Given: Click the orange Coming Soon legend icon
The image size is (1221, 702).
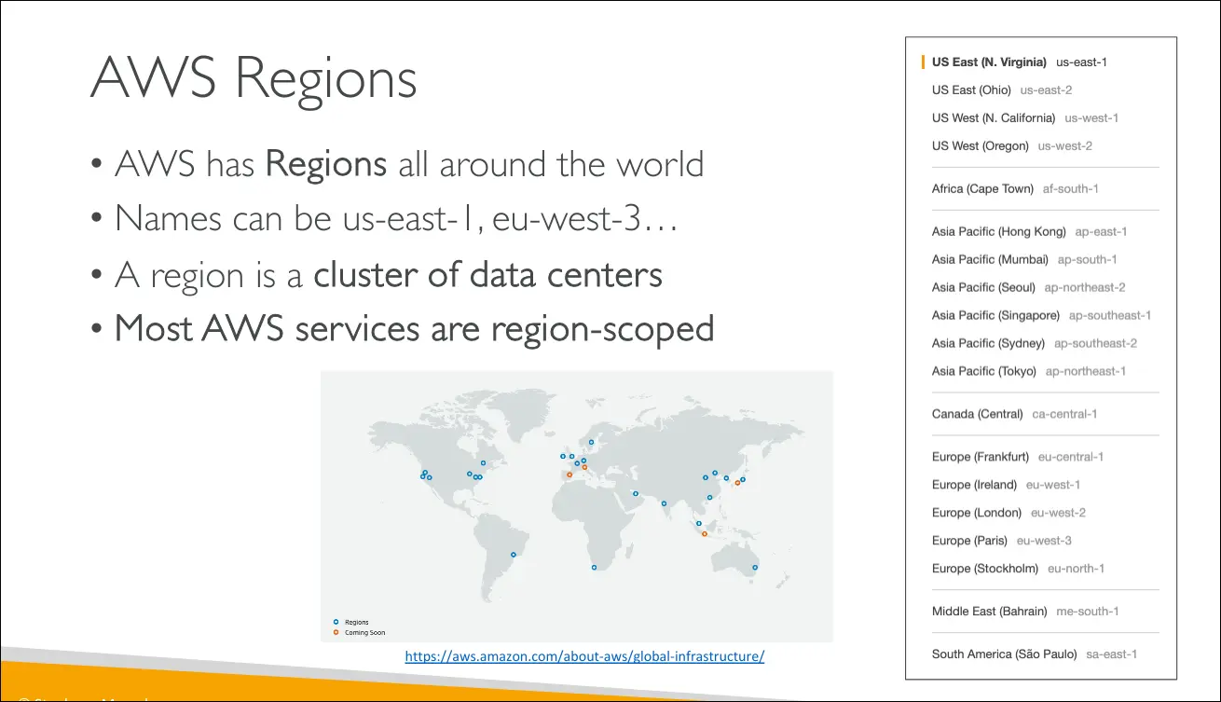Looking at the screenshot, I should [336, 632].
